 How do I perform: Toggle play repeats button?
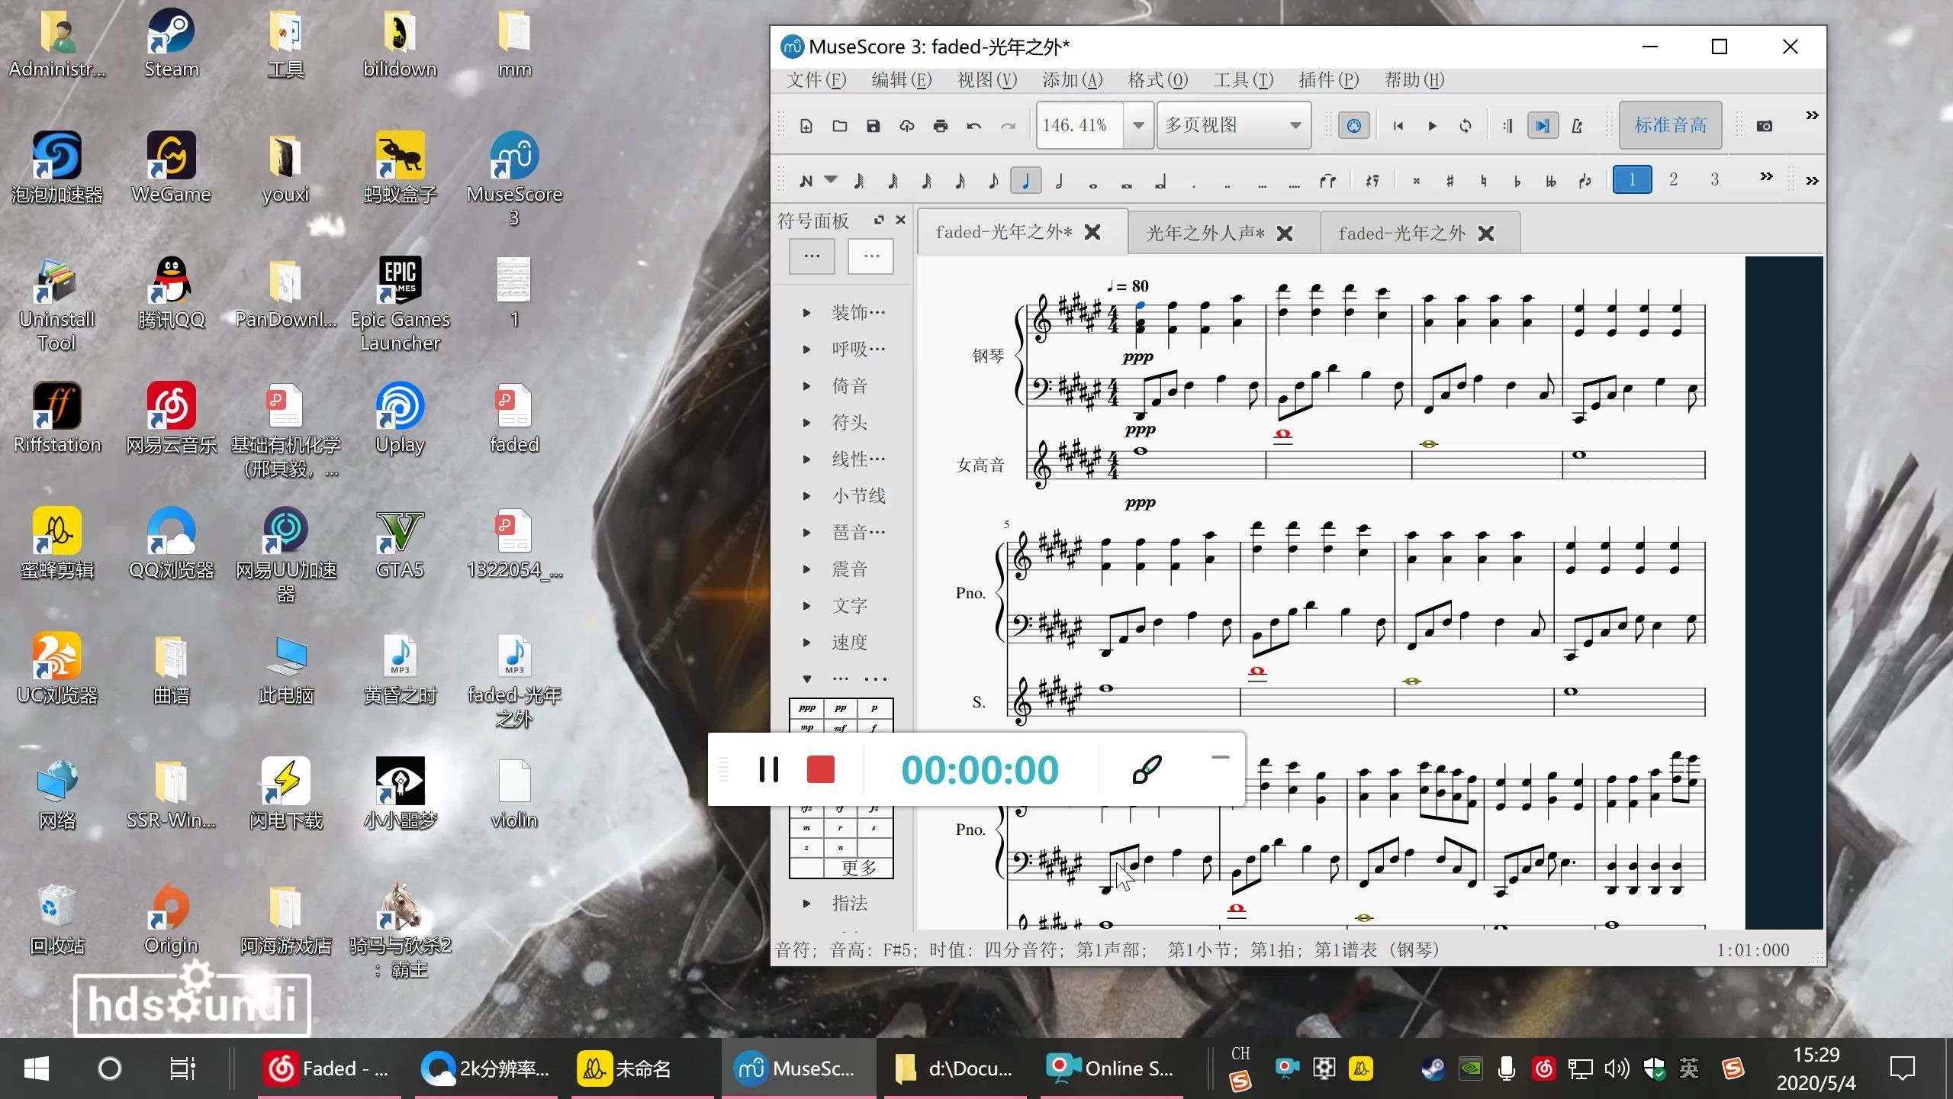1508,126
